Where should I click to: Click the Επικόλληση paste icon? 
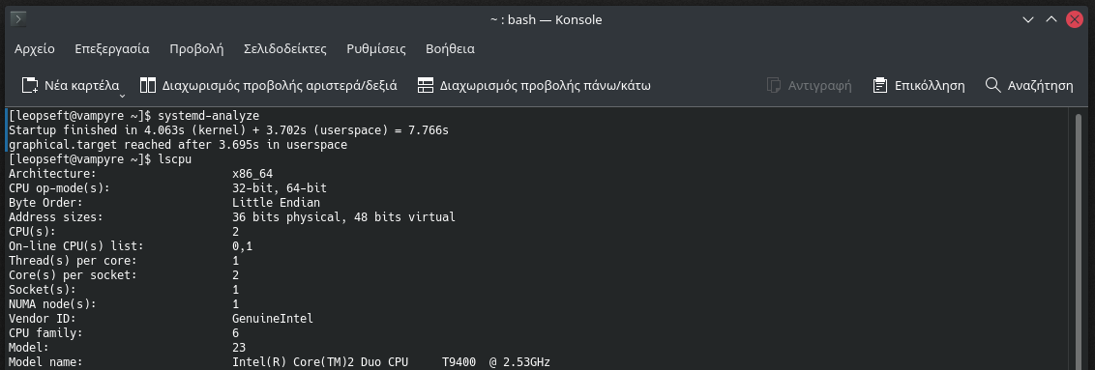pos(880,86)
